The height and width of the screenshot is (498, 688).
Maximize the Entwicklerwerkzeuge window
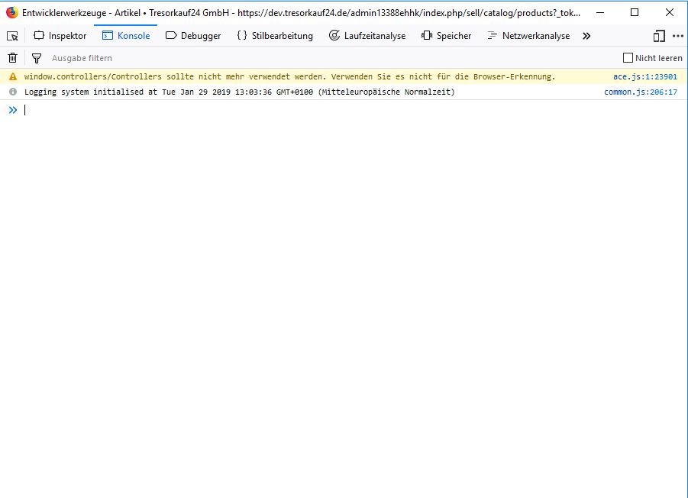point(635,12)
